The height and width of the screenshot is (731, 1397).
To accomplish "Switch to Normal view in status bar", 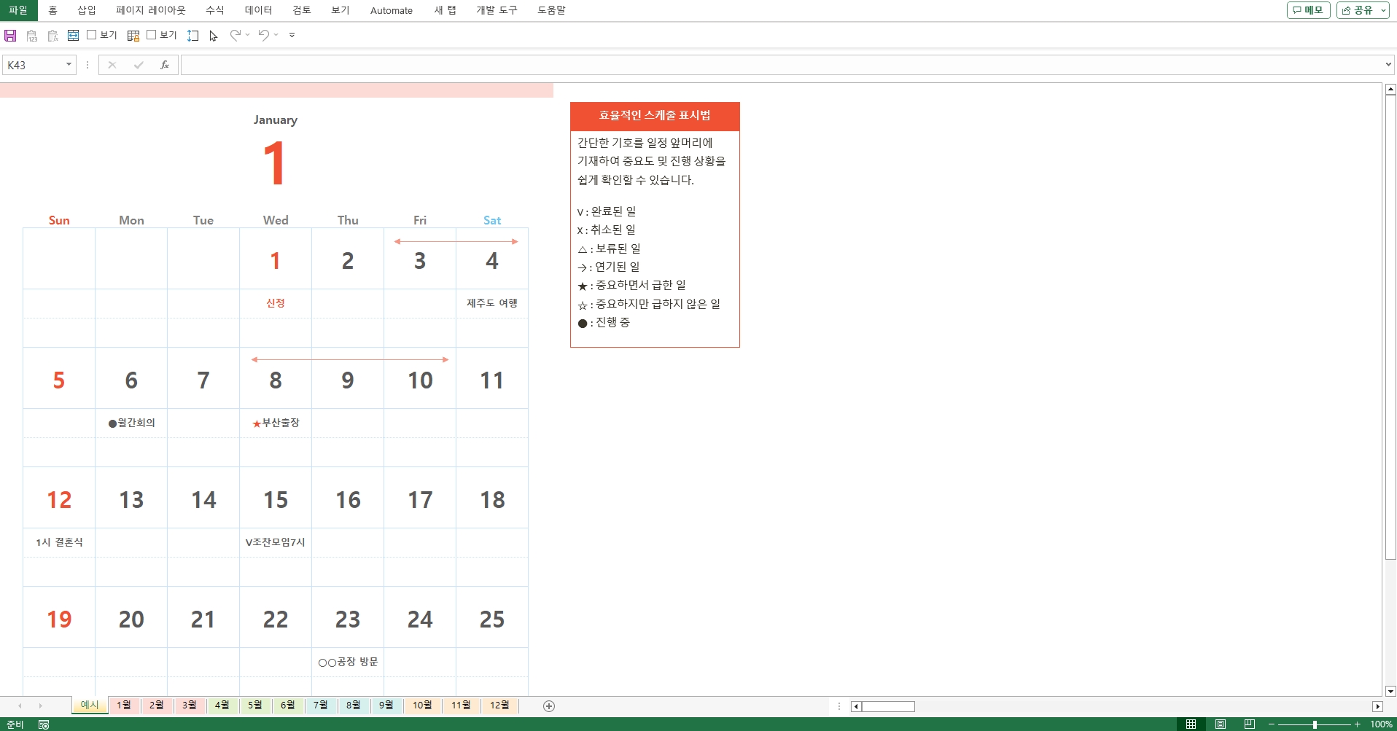I will pyautogui.click(x=1191, y=724).
